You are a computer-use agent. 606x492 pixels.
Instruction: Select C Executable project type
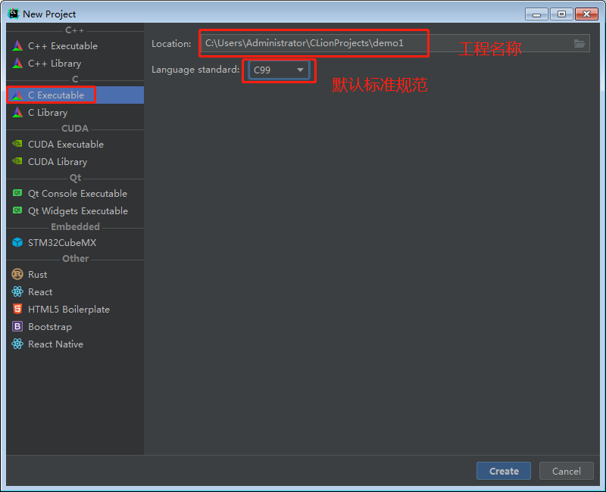point(56,95)
